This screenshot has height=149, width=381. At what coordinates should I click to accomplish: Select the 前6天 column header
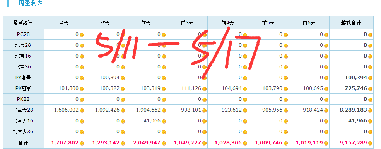coord(309,23)
